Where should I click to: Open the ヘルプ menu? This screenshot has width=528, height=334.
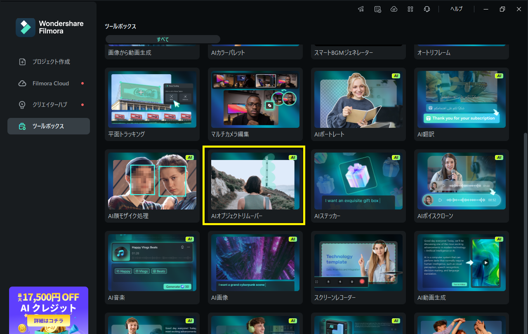(456, 9)
